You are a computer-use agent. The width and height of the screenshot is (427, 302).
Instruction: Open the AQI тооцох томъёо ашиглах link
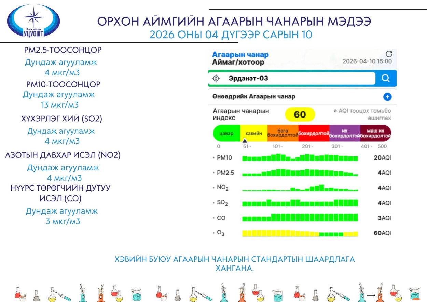pos(362,114)
